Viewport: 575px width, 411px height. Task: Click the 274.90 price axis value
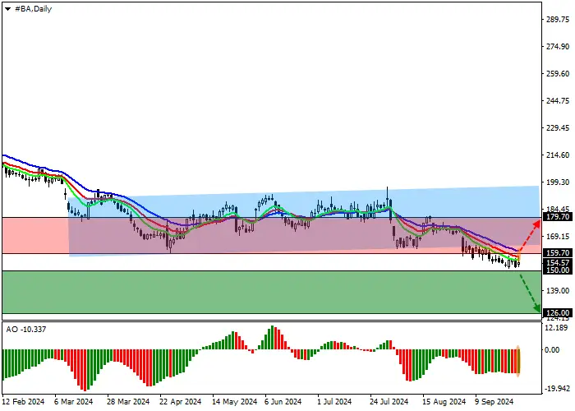558,47
